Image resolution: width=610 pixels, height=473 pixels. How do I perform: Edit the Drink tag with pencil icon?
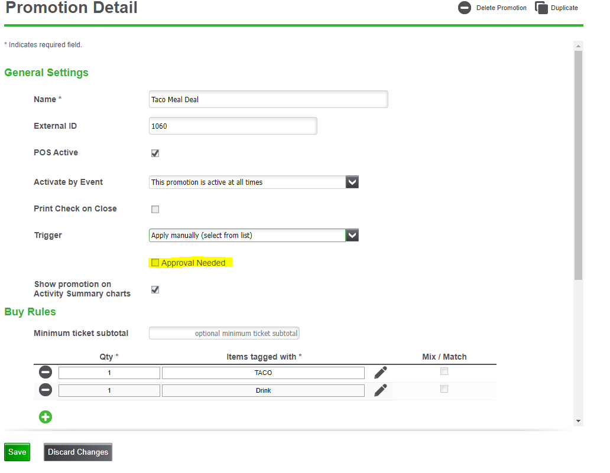pyautogui.click(x=381, y=390)
